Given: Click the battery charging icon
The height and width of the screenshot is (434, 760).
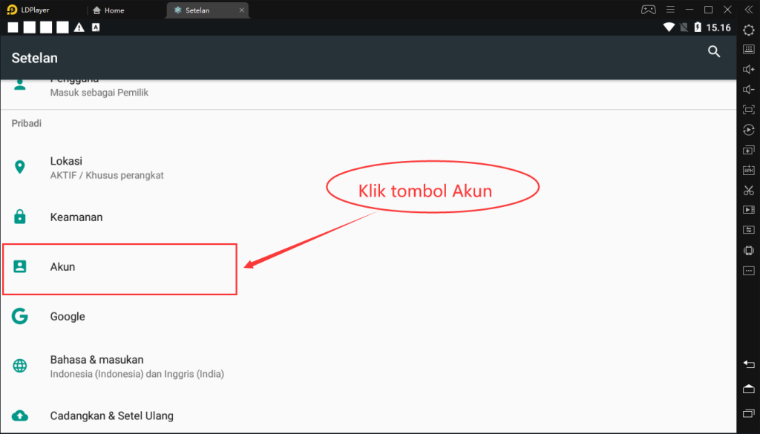Looking at the screenshot, I should [698, 27].
